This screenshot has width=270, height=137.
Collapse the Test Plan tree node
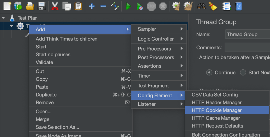coord(3,18)
